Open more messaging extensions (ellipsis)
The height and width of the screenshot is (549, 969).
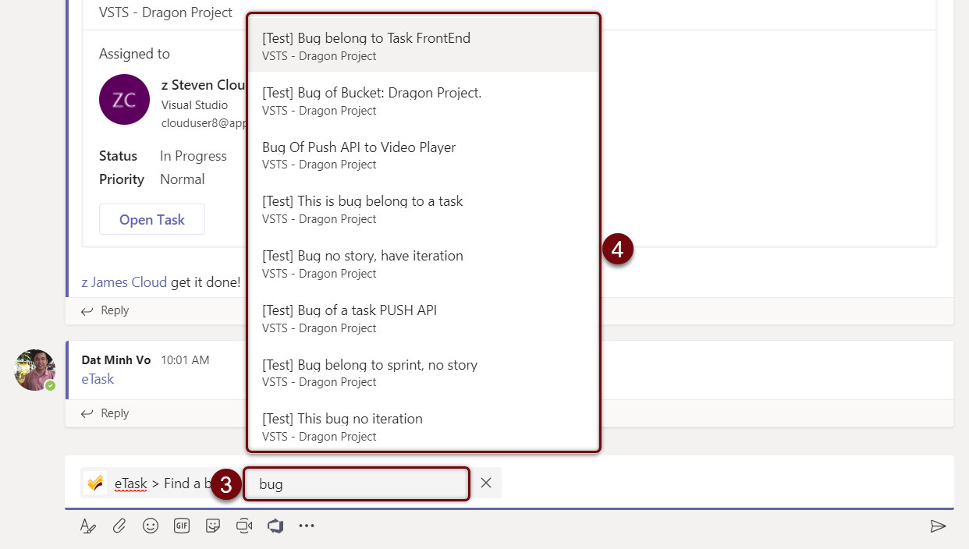pos(307,526)
